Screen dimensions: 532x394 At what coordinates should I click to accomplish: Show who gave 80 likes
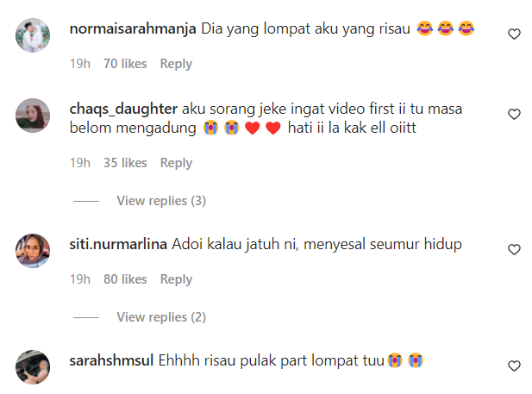coord(125,279)
